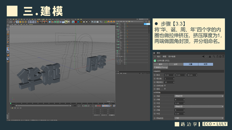Click the 细分数 input field
The height and width of the screenshot is (130, 232).
[x=169, y=79]
